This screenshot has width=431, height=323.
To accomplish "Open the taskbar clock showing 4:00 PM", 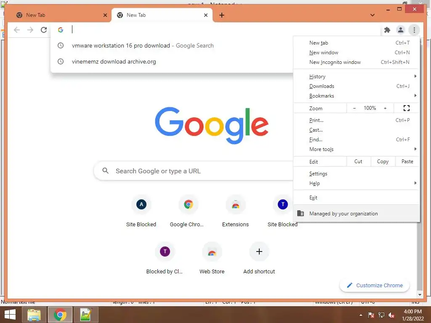I will point(412,315).
